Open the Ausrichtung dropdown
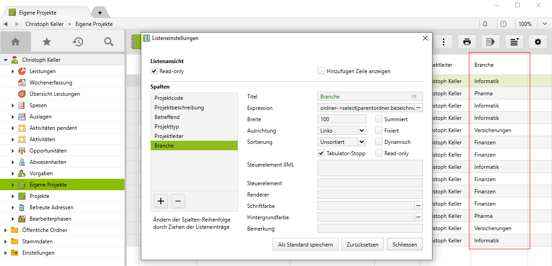 point(342,131)
